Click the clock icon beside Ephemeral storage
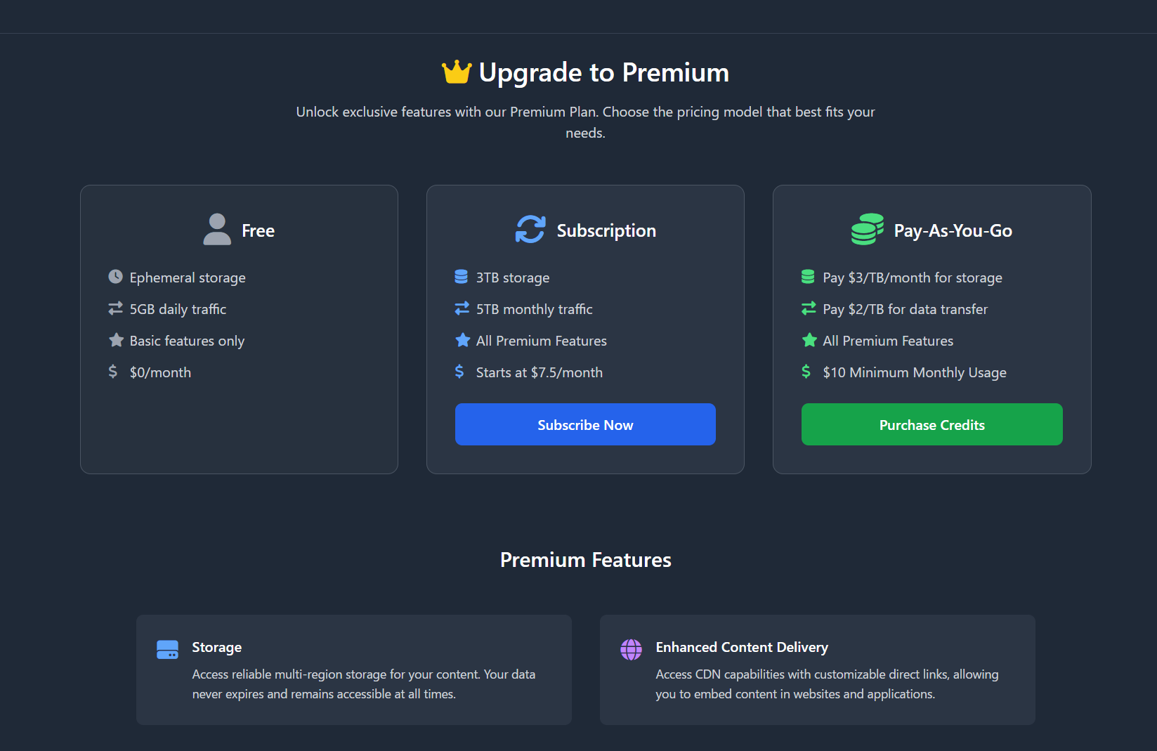This screenshot has height=751, width=1157. [116, 277]
